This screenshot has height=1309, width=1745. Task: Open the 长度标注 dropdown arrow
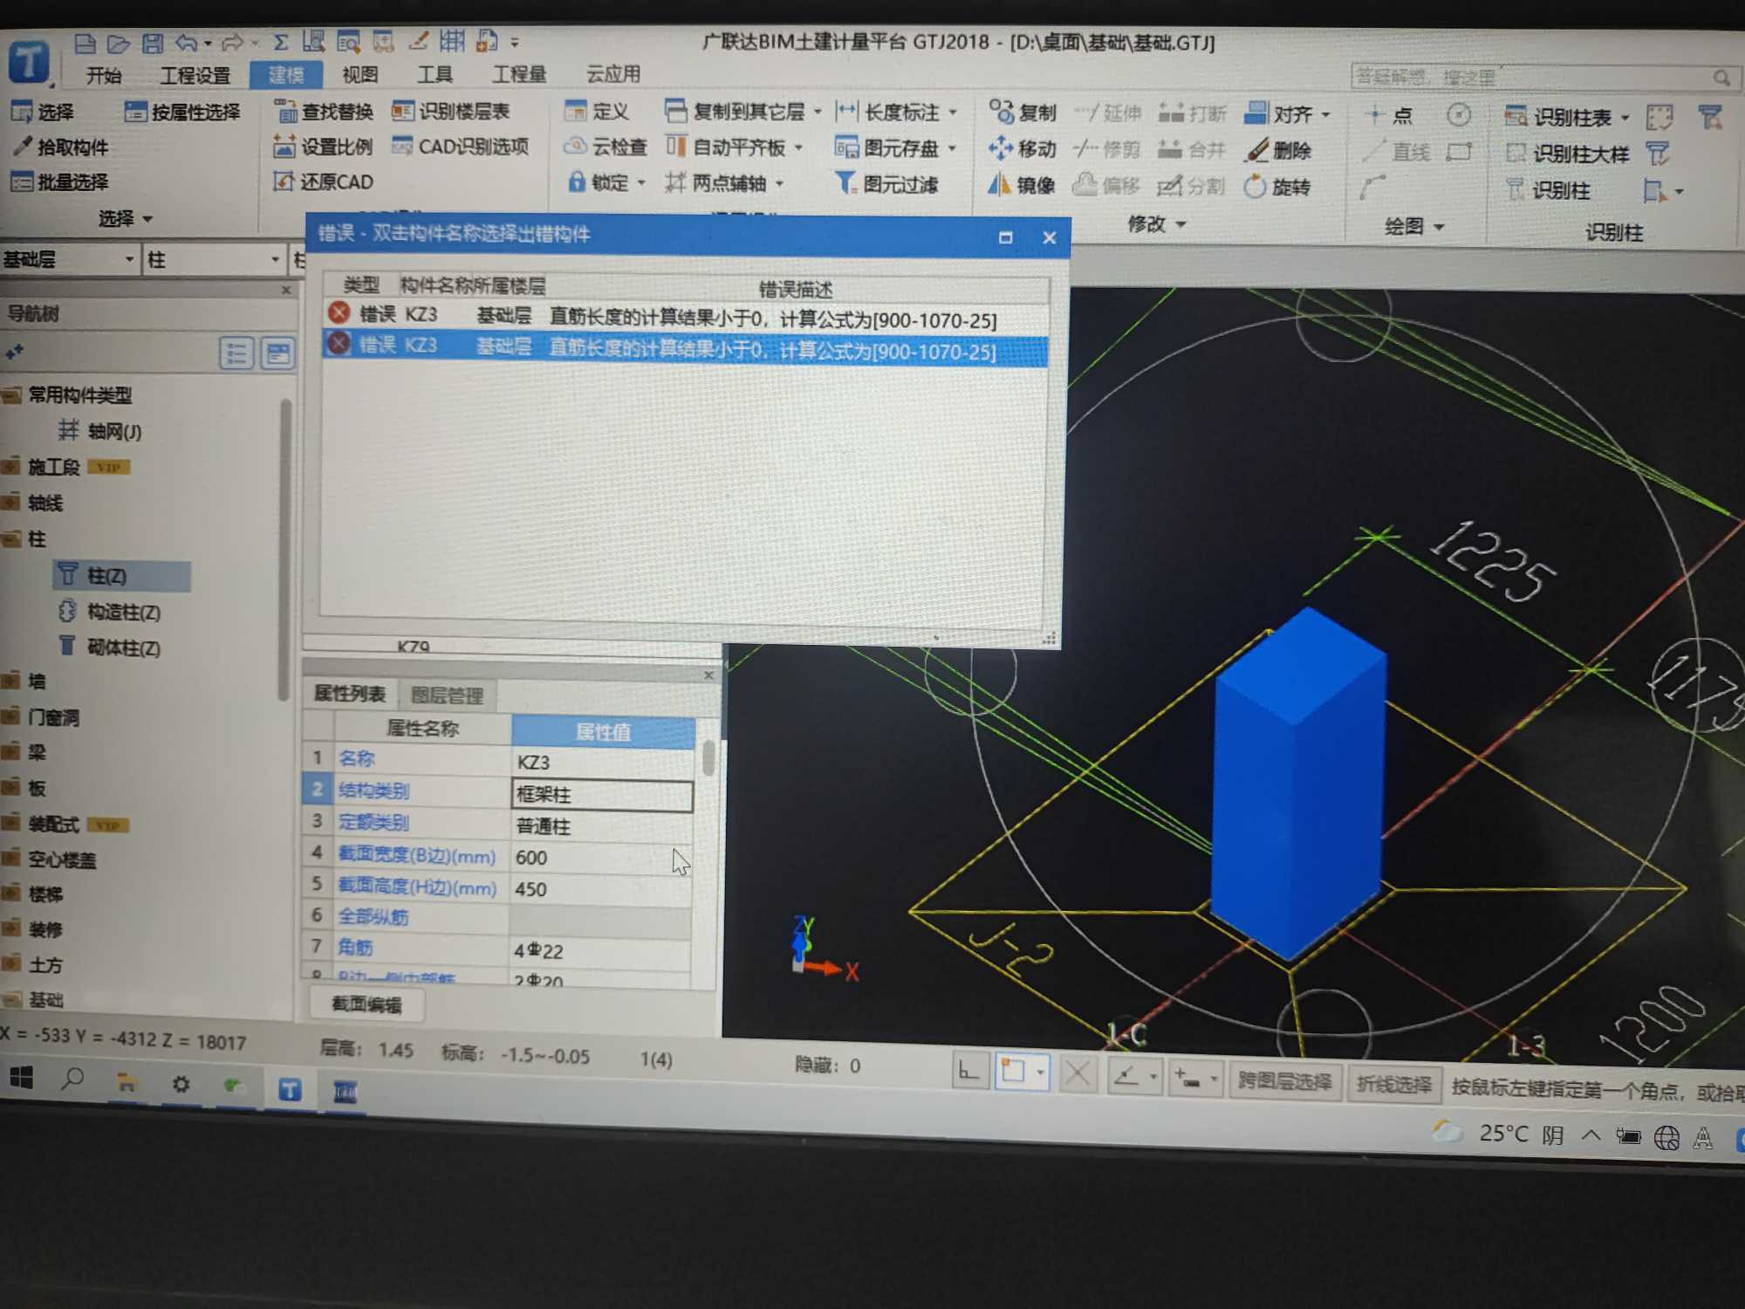tap(953, 113)
